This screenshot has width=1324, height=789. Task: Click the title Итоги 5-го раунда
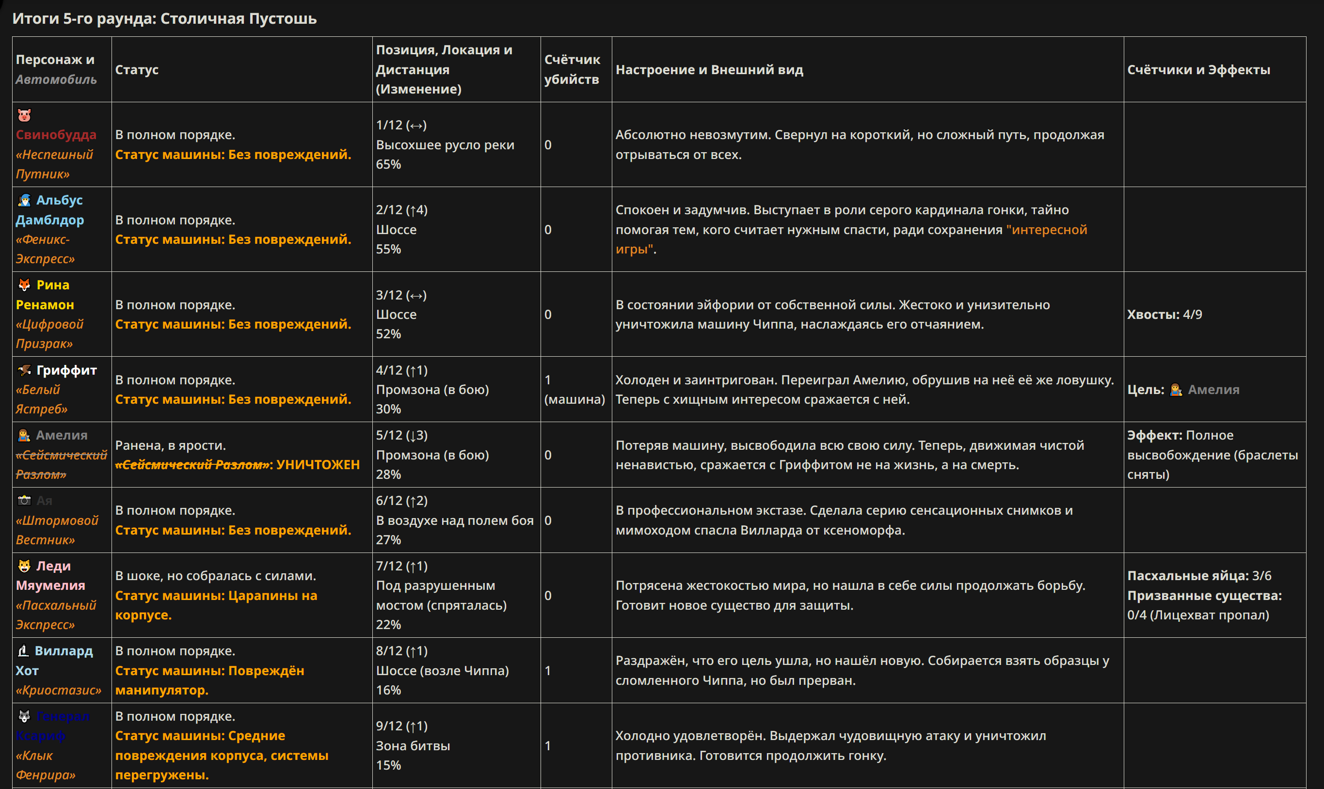[x=164, y=18]
